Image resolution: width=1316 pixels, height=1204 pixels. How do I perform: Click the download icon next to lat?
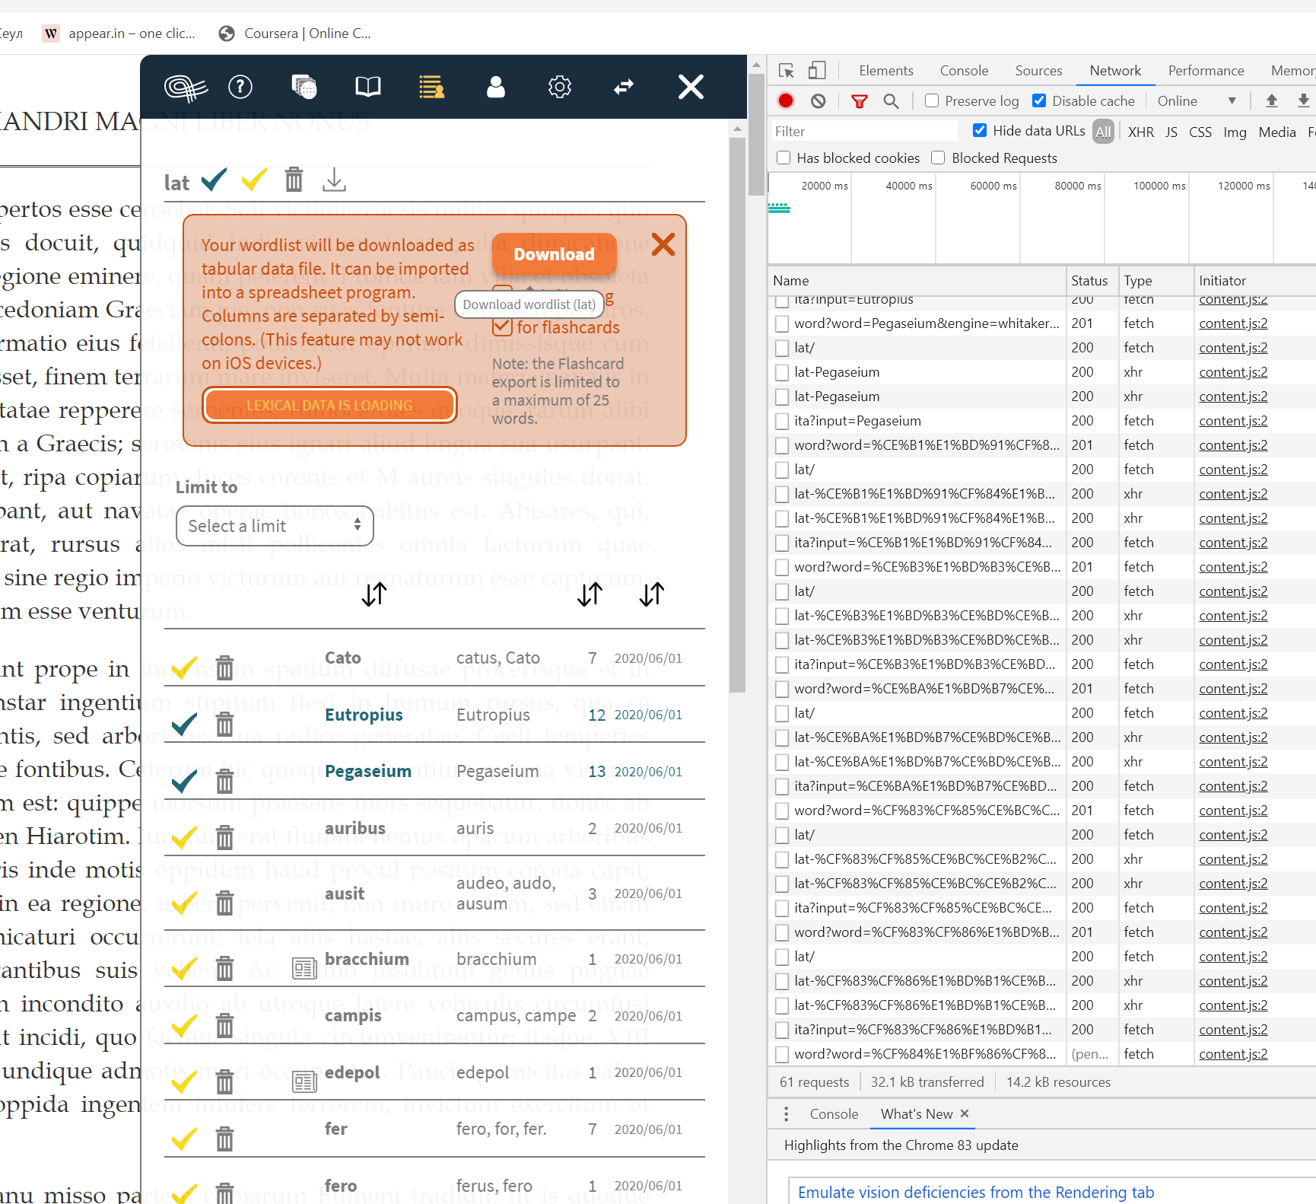click(334, 180)
